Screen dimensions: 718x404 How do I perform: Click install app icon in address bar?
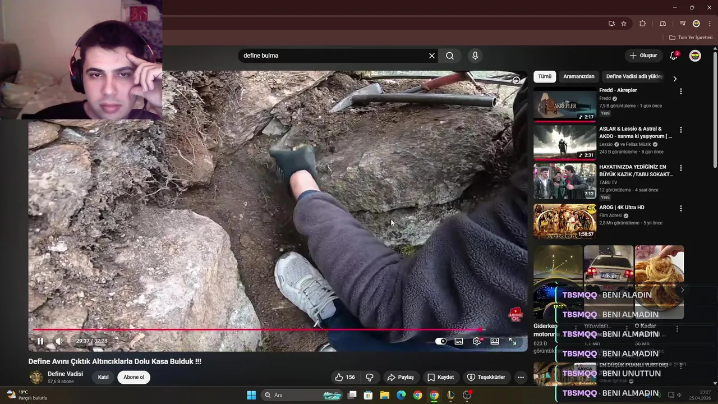coord(611,24)
